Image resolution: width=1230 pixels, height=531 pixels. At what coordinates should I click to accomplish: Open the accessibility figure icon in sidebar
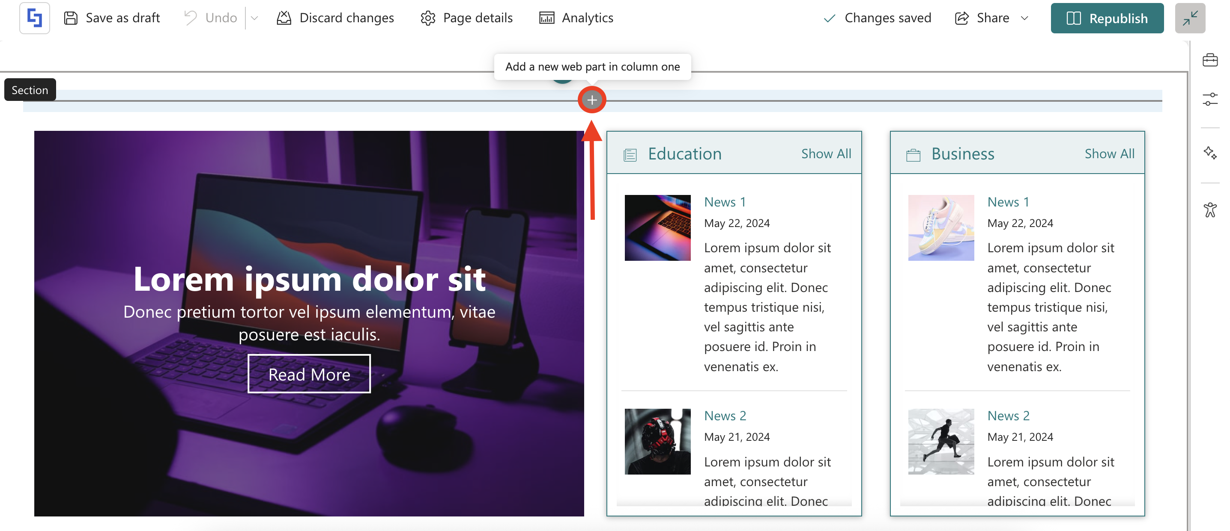[1209, 210]
